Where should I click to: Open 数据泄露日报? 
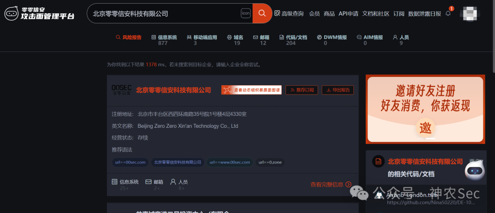point(424,14)
